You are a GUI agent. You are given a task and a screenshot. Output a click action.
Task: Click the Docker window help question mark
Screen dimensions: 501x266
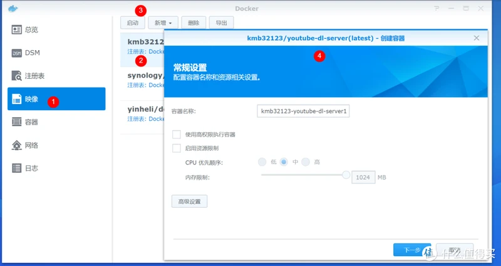tap(436, 9)
